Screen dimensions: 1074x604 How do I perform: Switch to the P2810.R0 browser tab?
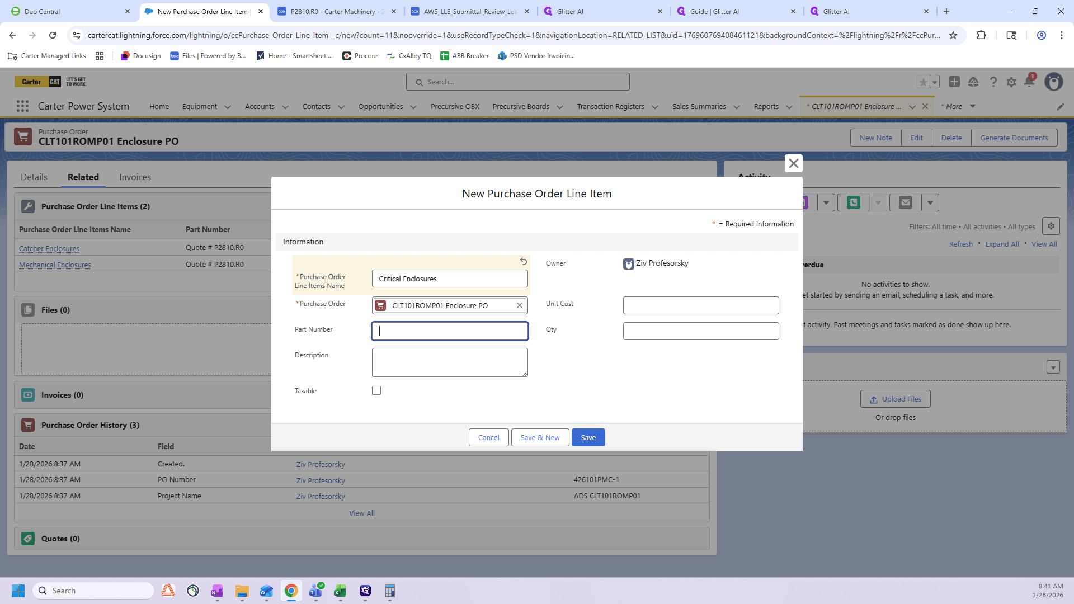[337, 11]
